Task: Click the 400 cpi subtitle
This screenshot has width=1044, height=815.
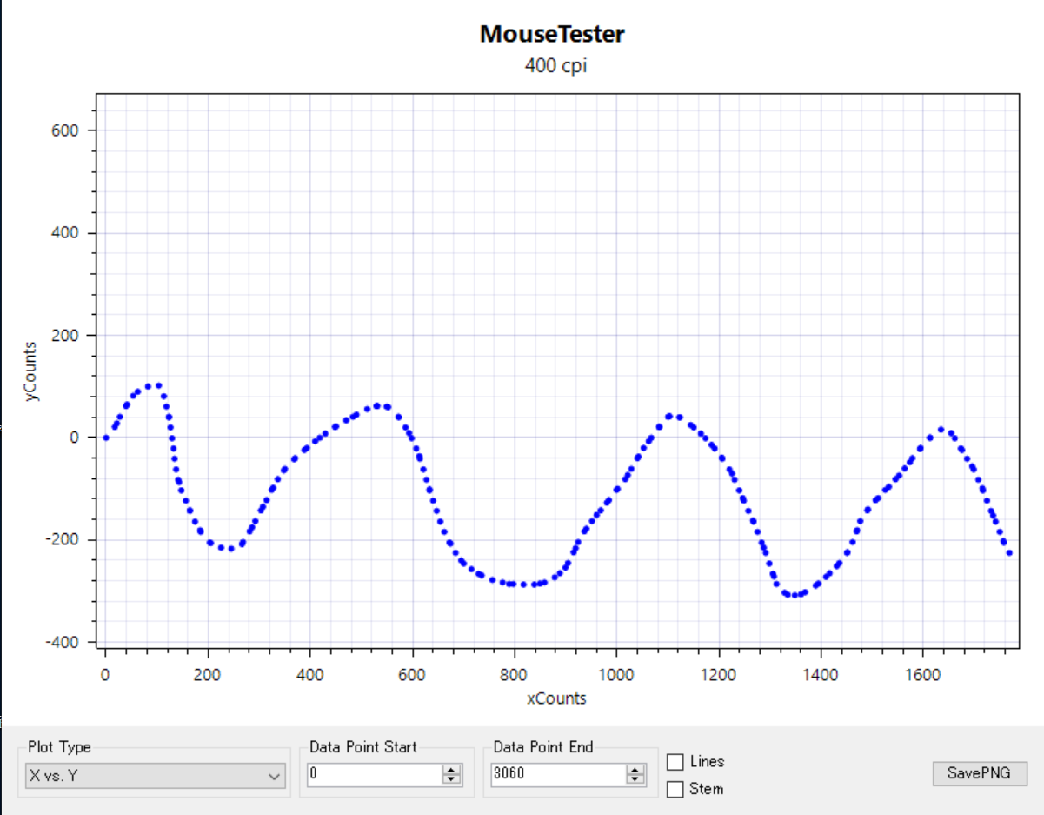Action: coord(555,65)
